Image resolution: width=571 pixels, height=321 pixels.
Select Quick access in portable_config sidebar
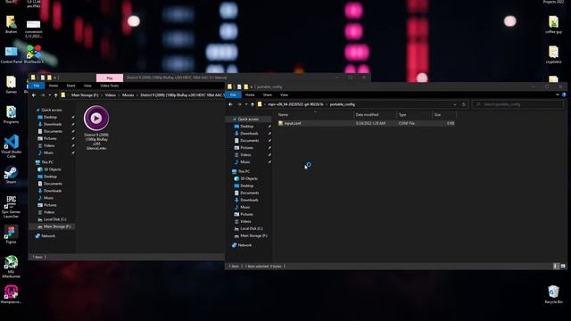(248, 119)
